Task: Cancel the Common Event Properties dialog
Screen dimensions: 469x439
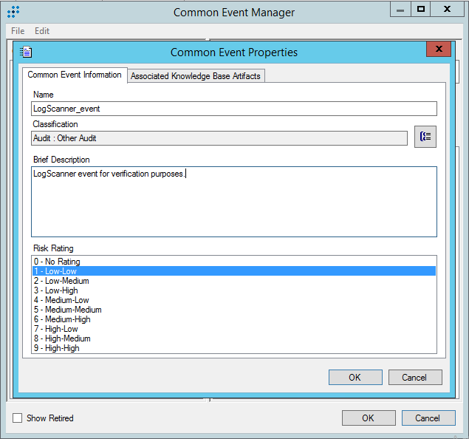Action: point(414,377)
